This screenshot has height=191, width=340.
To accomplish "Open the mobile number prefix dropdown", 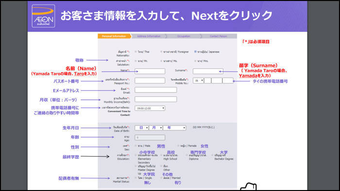I will pyautogui.click(x=198, y=80).
